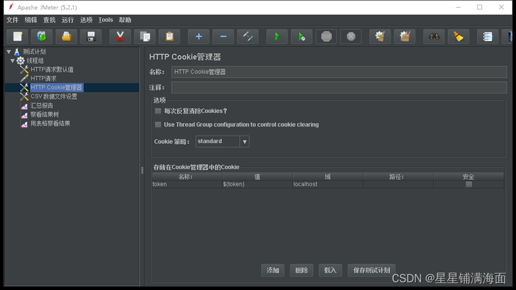The width and height of the screenshot is (516, 290).
Task: Click the token name cell
Action: 187,184
